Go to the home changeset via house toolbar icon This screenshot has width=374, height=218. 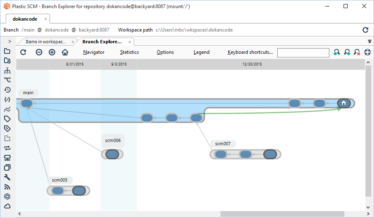65,52
